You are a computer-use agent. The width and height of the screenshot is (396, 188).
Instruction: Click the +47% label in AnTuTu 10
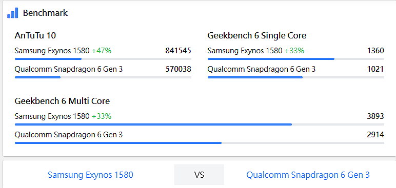click(x=102, y=51)
